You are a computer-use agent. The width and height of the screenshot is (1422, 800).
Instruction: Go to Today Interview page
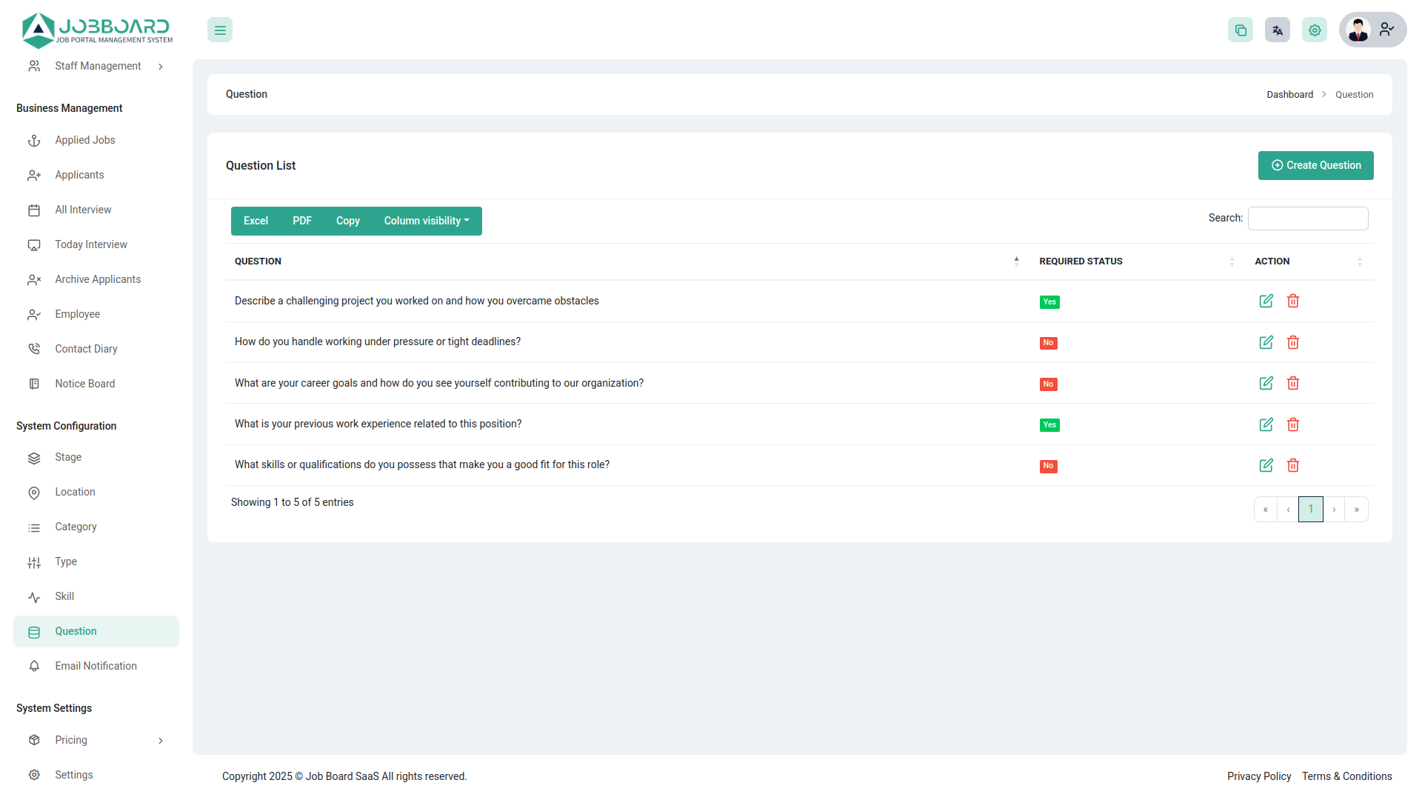pos(90,244)
